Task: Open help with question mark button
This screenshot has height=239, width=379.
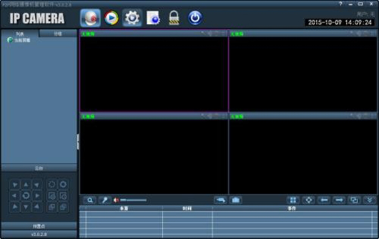Action: 340,4
